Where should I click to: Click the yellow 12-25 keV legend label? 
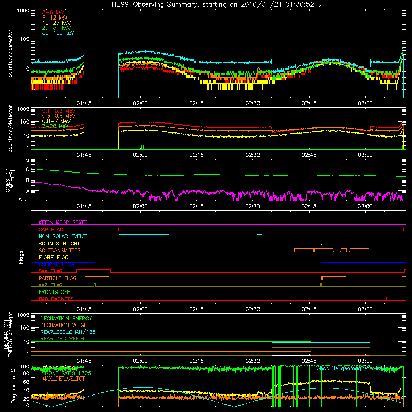click(56, 23)
